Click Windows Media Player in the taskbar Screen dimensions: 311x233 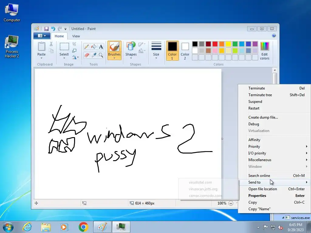(64, 227)
